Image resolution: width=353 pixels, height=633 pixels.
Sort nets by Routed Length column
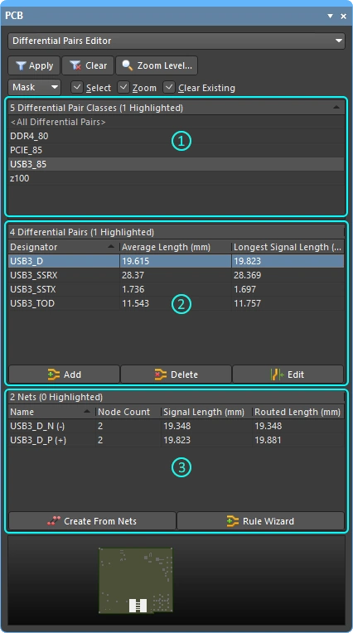[x=298, y=412]
